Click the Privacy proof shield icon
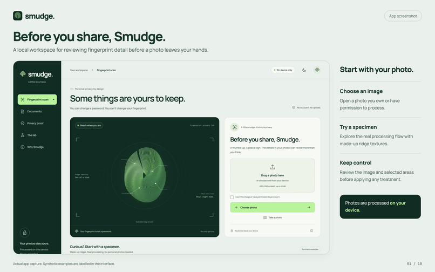 tap(23, 123)
